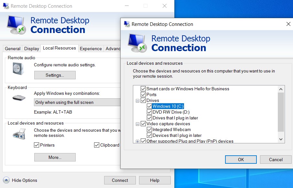The image size is (293, 188).
Task: Select the Windows 10 (C:) label
Action: [x=168, y=106]
